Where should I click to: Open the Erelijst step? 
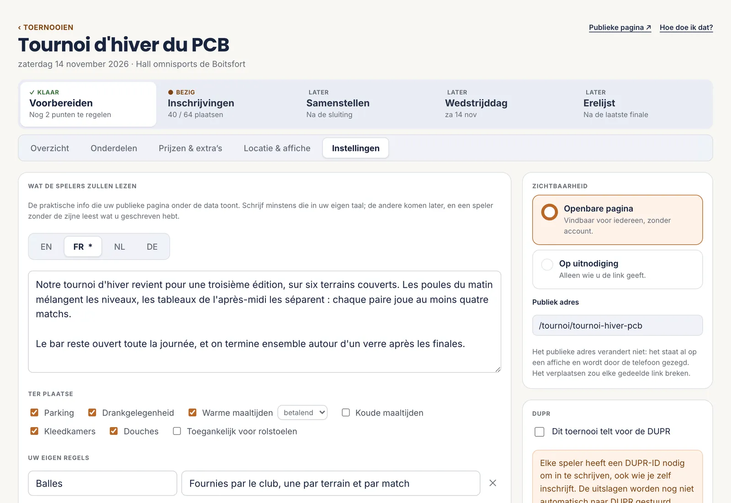[x=642, y=104]
